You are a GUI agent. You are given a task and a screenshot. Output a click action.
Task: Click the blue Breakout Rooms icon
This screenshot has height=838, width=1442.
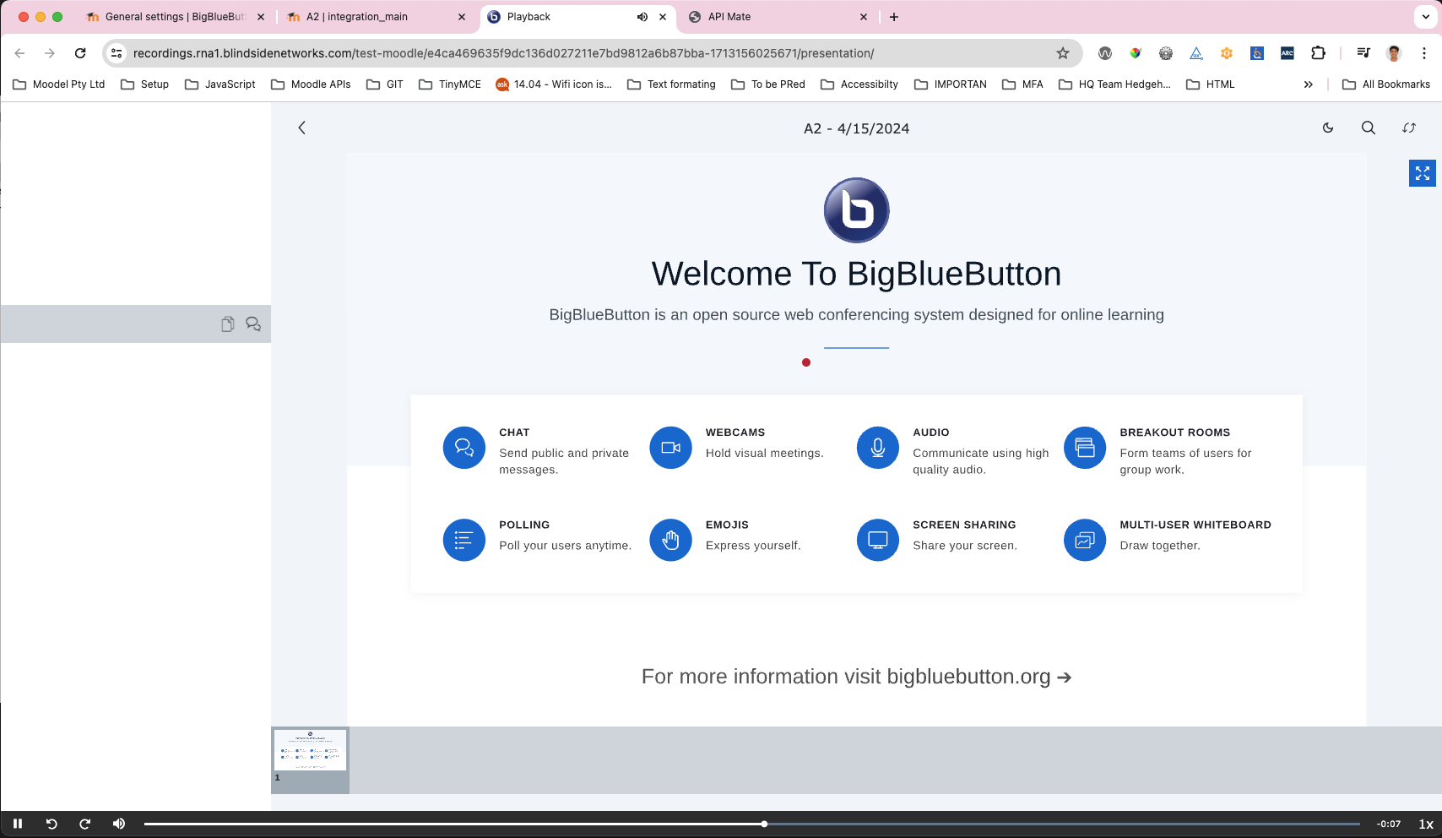point(1085,448)
